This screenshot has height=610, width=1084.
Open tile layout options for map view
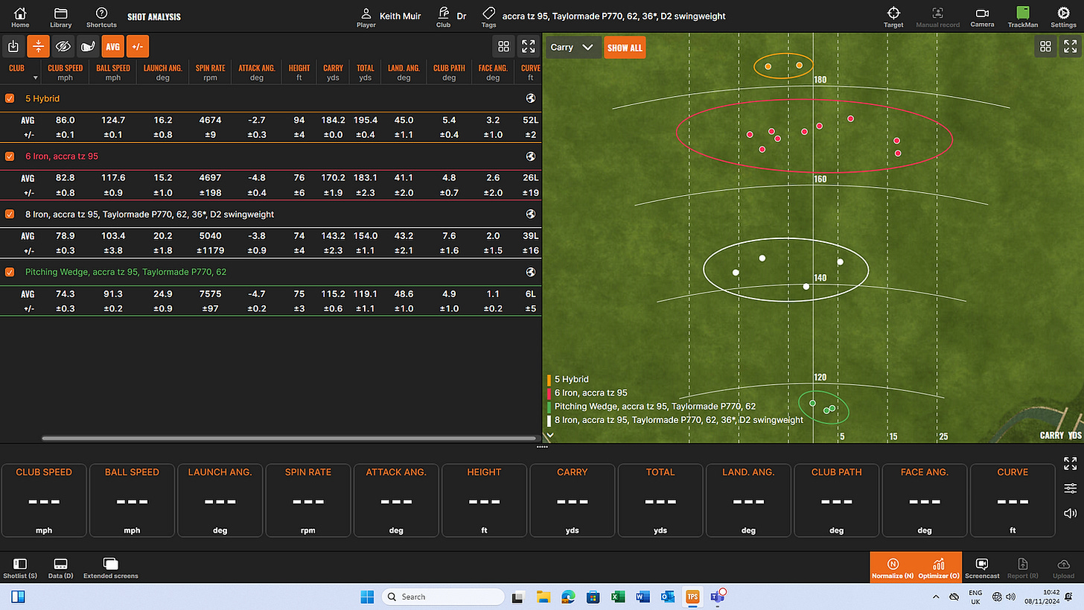[x=1045, y=47]
